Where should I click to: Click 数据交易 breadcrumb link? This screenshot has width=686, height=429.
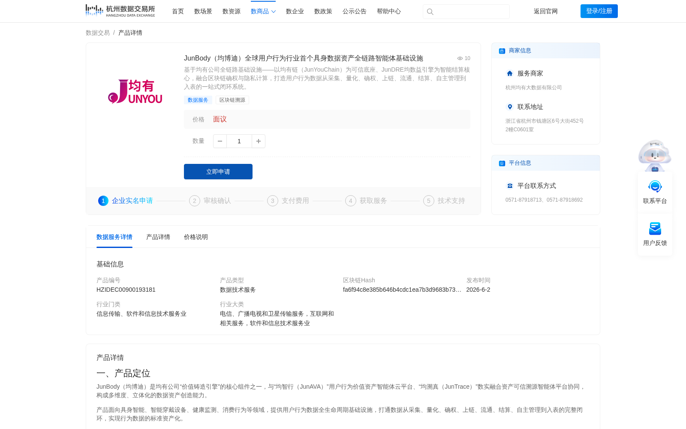coord(98,33)
